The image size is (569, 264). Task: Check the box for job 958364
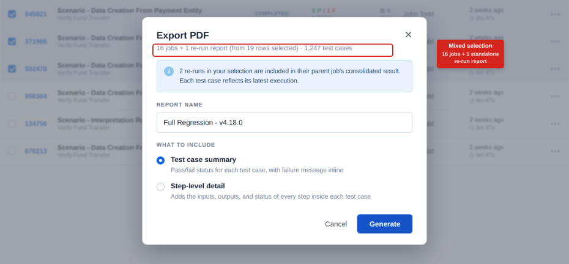click(12, 96)
